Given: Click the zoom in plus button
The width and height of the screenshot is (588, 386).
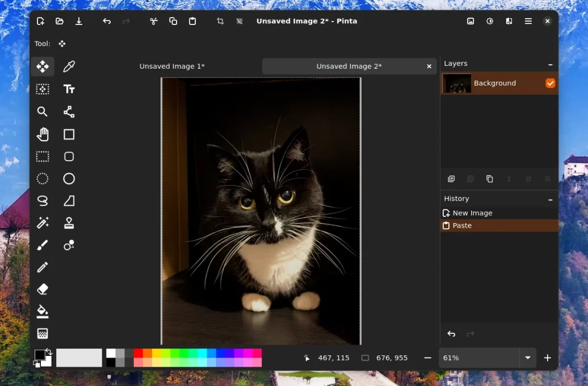Looking at the screenshot, I should [x=548, y=358].
